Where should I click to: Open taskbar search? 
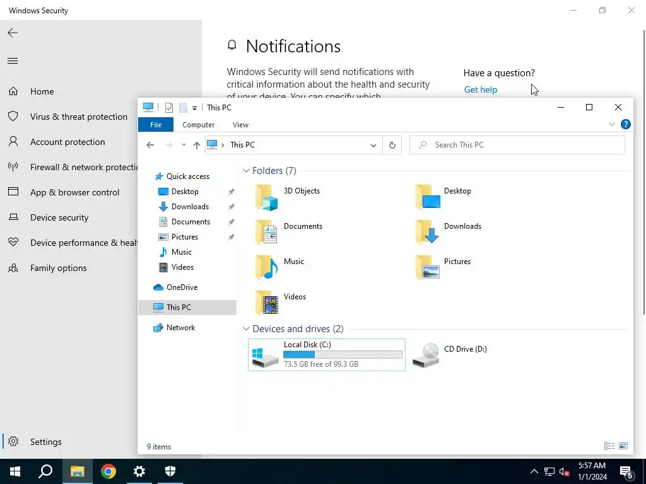pos(45,471)
